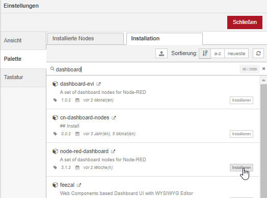267x198 pixels.
Task: Install the cn-dashboard-nodes module
Action: [242, 134]
